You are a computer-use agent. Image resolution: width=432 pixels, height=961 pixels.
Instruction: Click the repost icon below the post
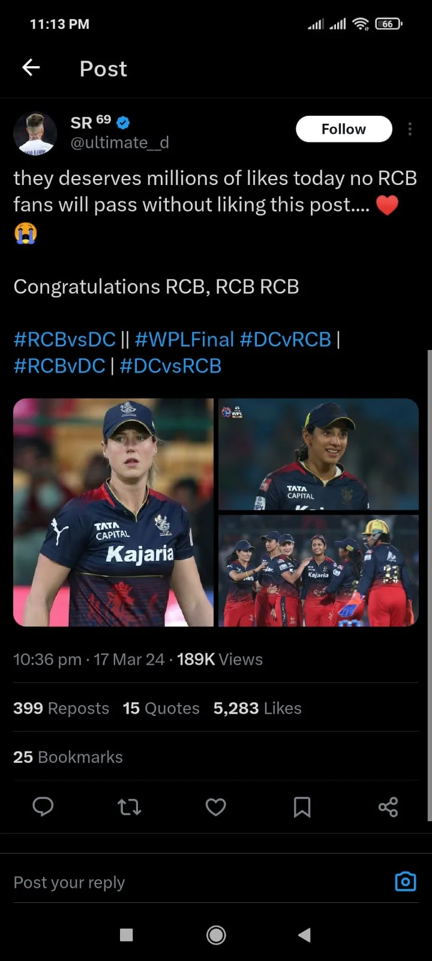tap(129, 807)
